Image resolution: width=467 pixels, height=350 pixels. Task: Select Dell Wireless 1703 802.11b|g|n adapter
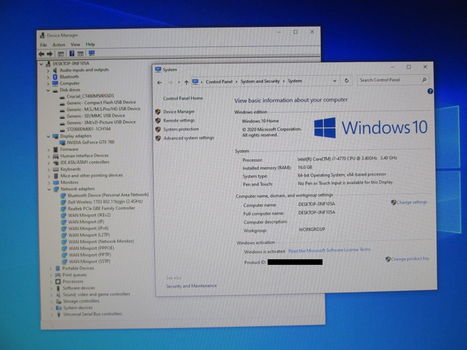tap(105, 201)
